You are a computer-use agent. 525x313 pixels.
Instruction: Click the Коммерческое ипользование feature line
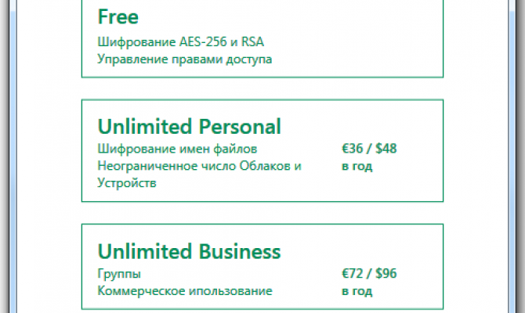click(x=185, y=291)
